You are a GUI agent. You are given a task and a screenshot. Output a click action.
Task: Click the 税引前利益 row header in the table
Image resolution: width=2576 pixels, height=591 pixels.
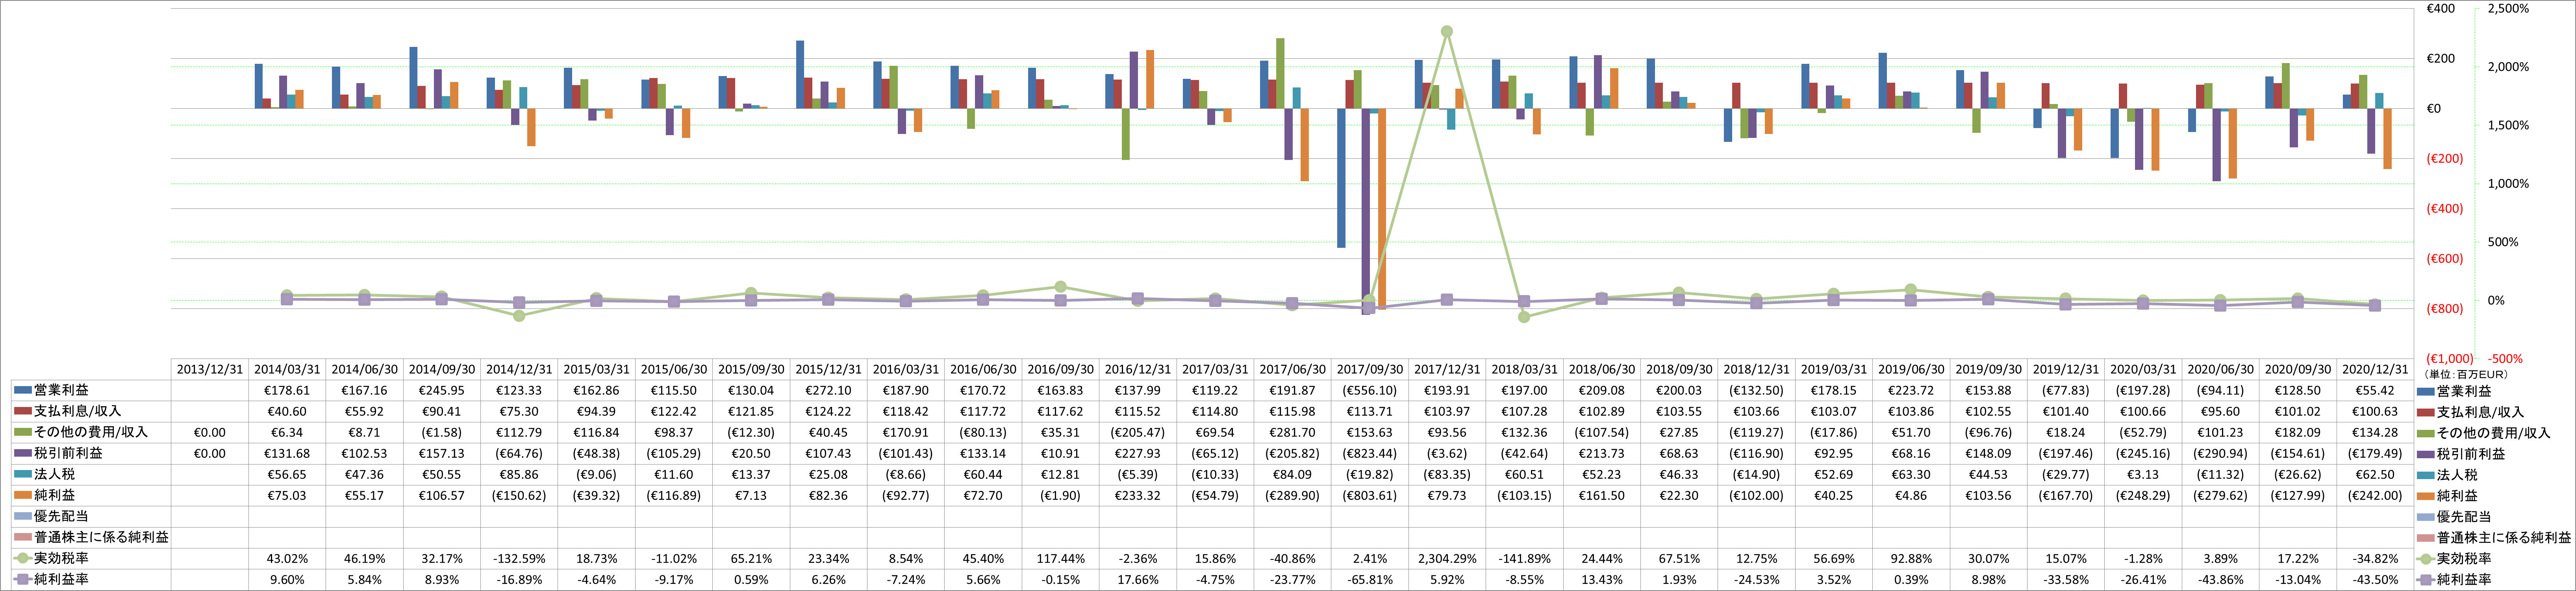[91, 453]
